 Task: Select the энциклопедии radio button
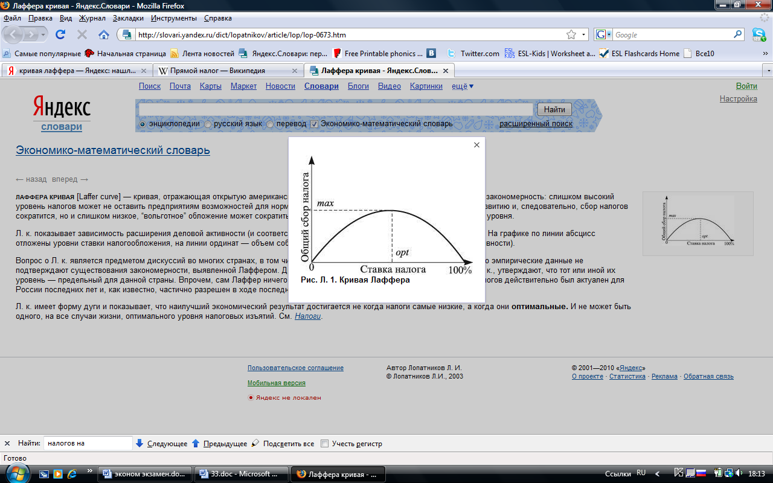click(x=143, y=124)
